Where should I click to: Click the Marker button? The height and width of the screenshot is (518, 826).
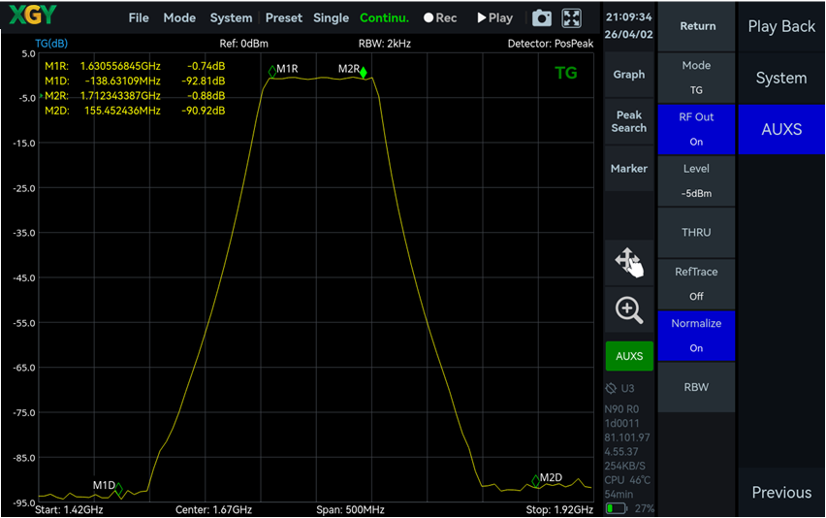(629, 169)
